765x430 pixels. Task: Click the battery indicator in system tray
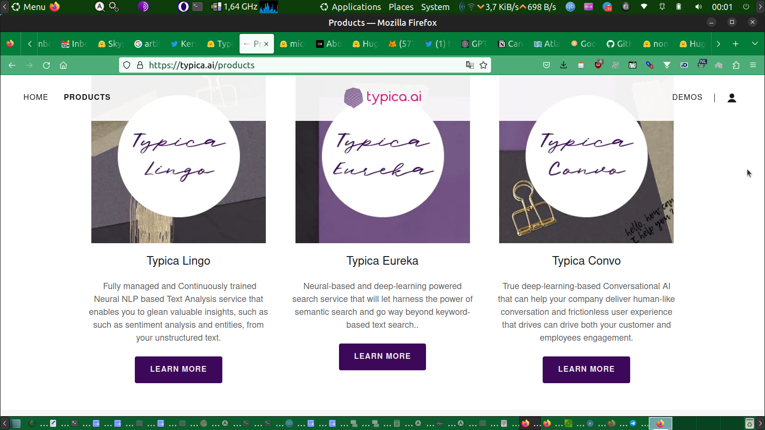coord(678,7)
